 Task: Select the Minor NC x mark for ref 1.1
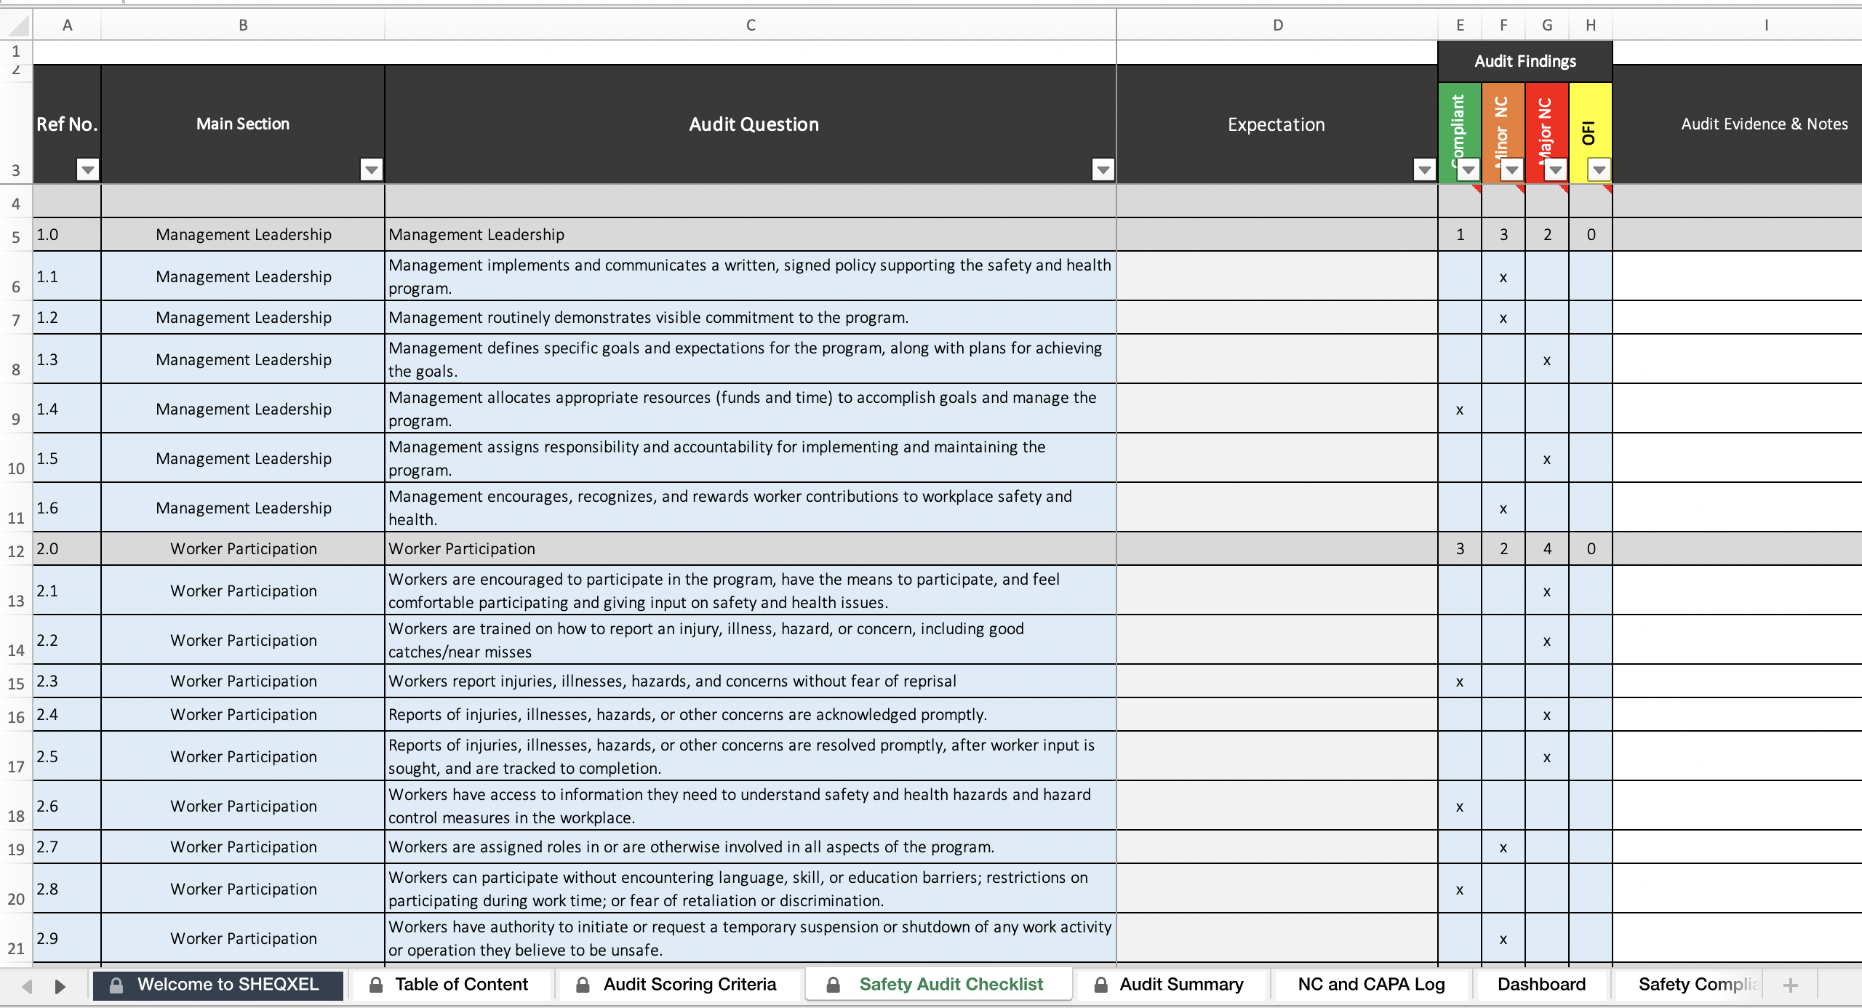coord(1503,277)
